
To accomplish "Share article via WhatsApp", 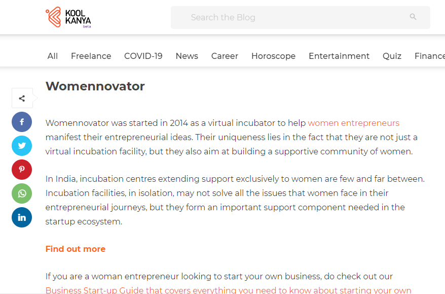I will coord(22,193).
